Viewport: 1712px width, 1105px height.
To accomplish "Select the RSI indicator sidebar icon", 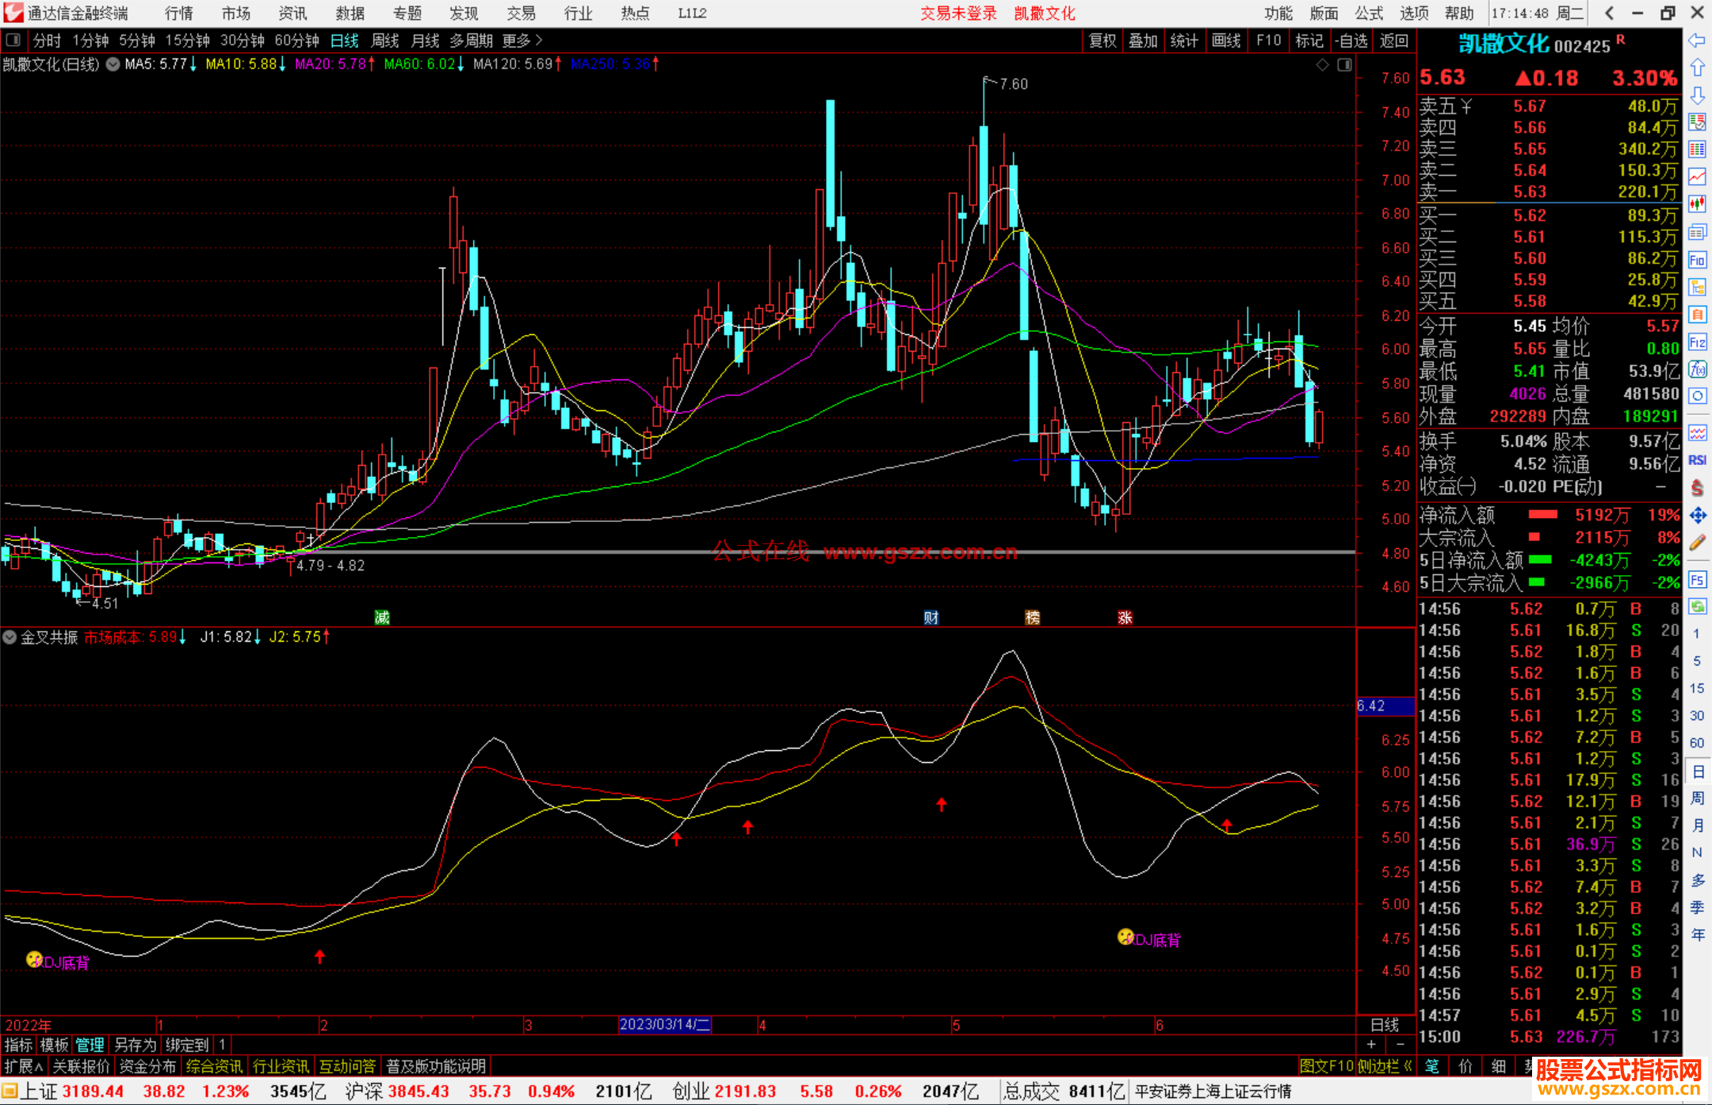I will click(x=1697, y=460).
